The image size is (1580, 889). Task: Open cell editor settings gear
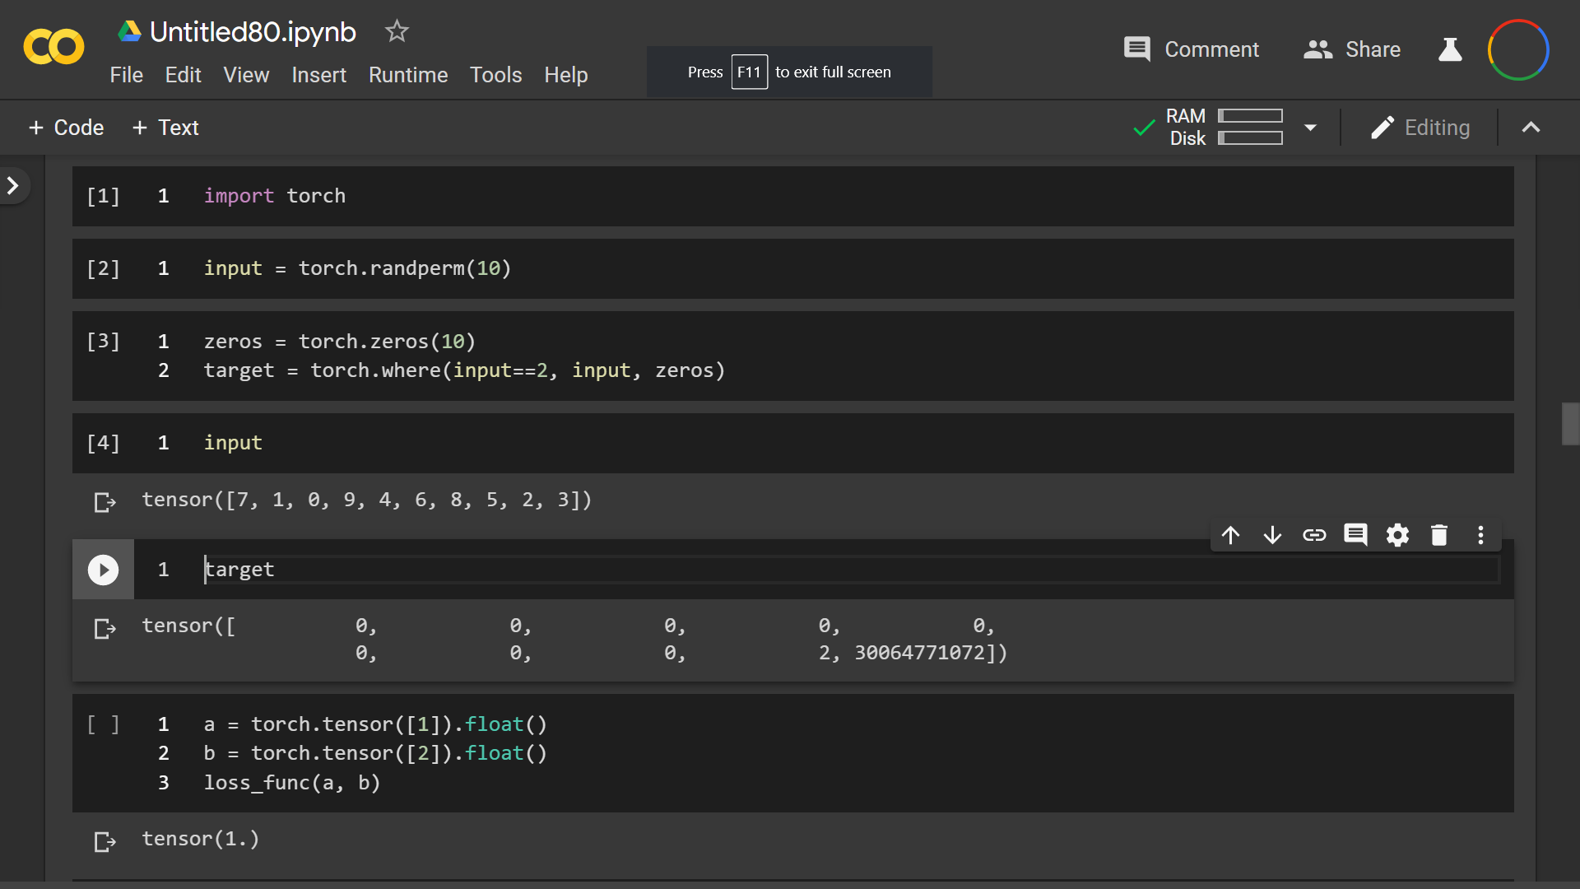tap(1397, 535)
